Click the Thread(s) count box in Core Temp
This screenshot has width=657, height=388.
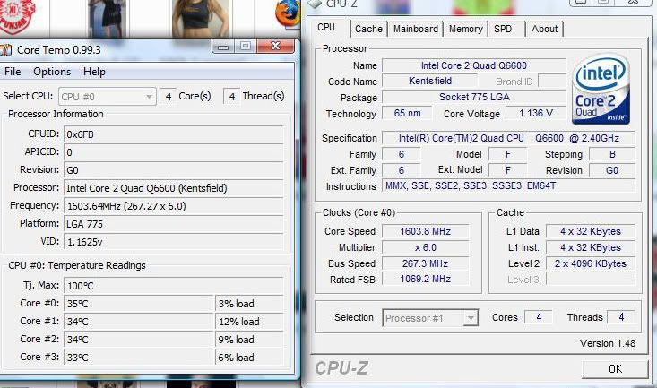pos(232,97)
